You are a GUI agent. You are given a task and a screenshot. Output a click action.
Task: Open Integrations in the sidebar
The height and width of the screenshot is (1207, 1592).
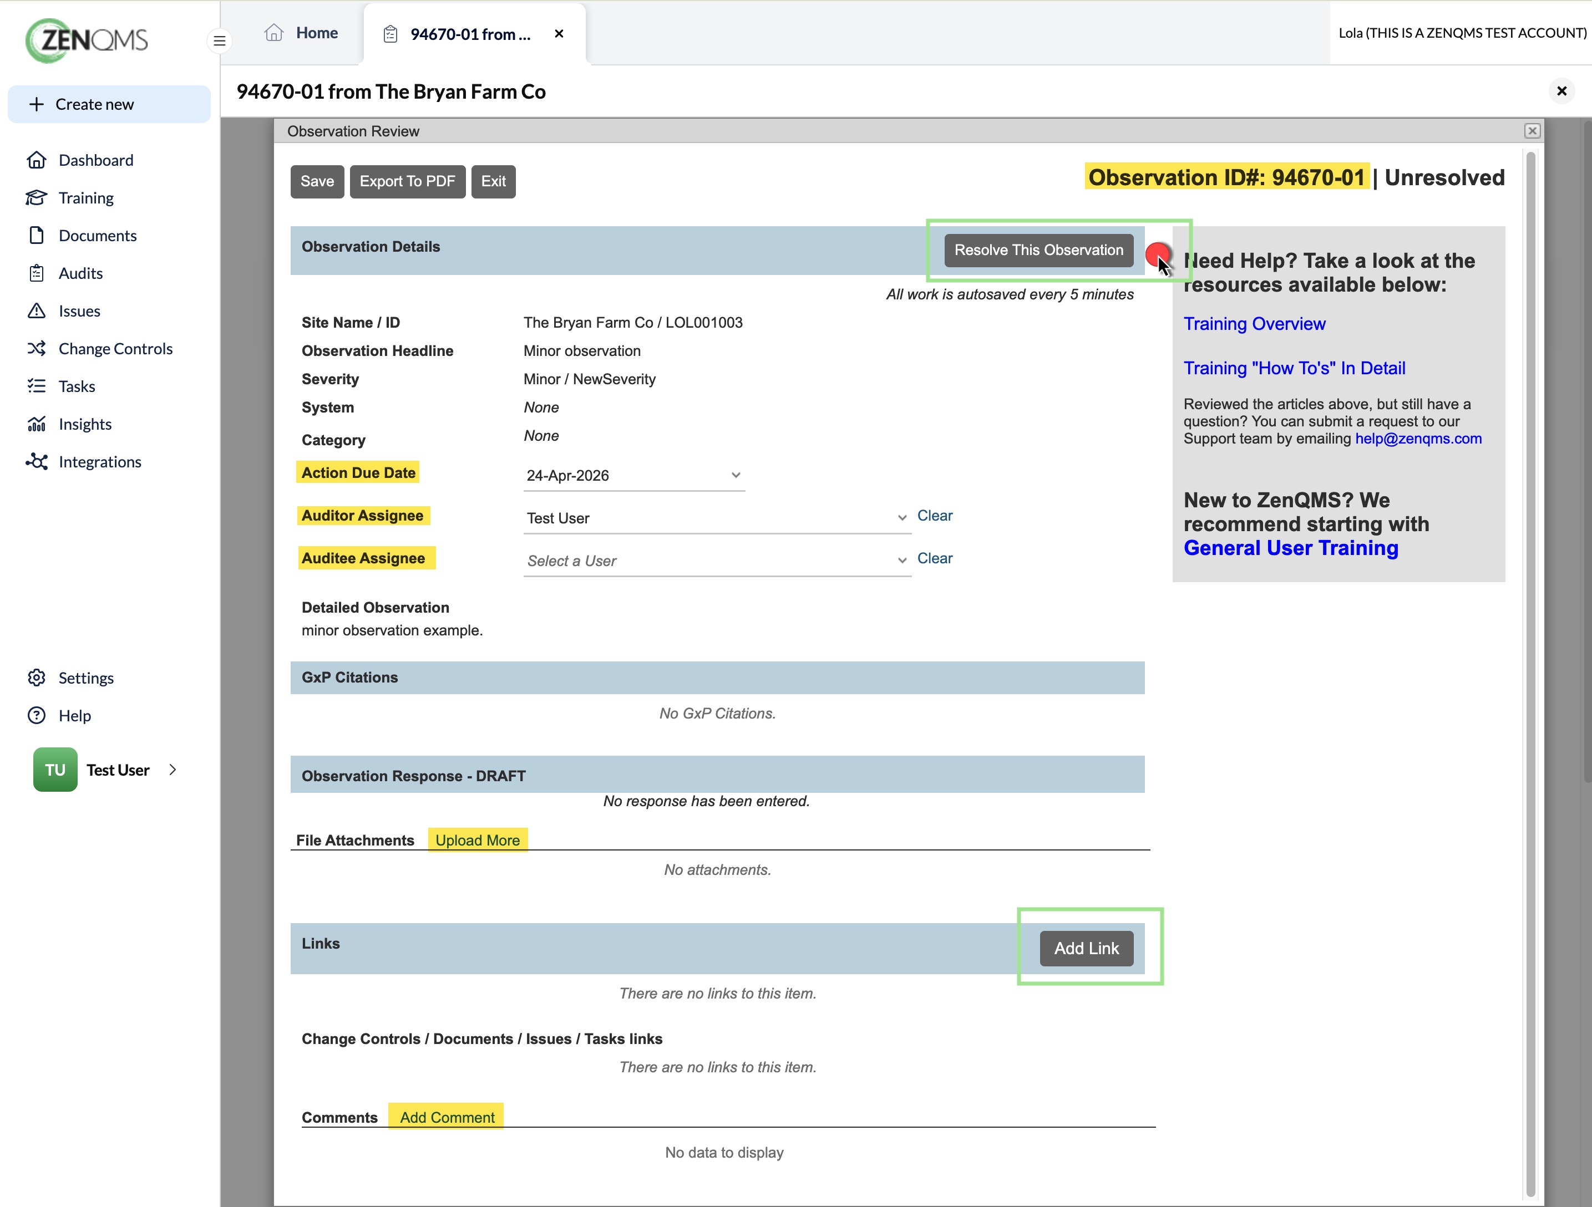99,462
